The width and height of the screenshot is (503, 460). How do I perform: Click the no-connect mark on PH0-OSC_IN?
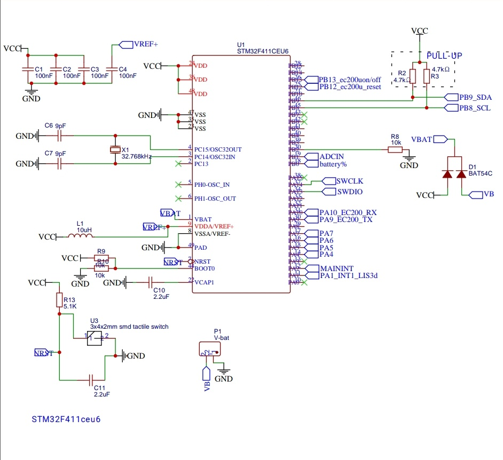pos(178,185)
